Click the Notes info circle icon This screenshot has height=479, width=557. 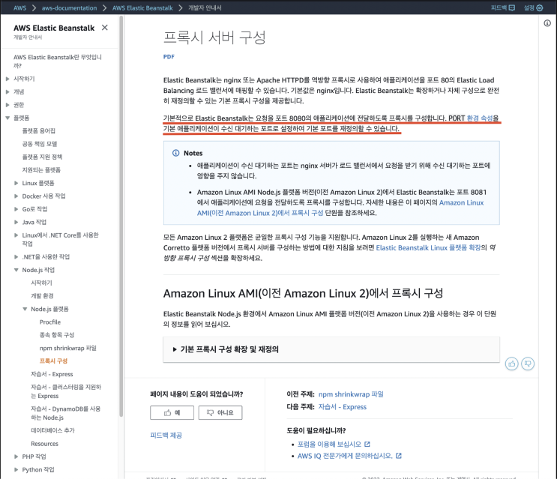pyautogui.click(x=176, y=153)
